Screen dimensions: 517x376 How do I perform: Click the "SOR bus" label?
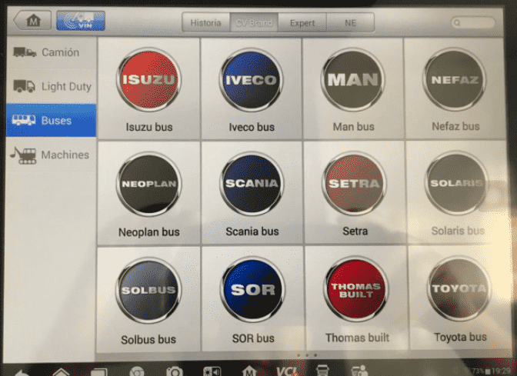tap(253, 338)
